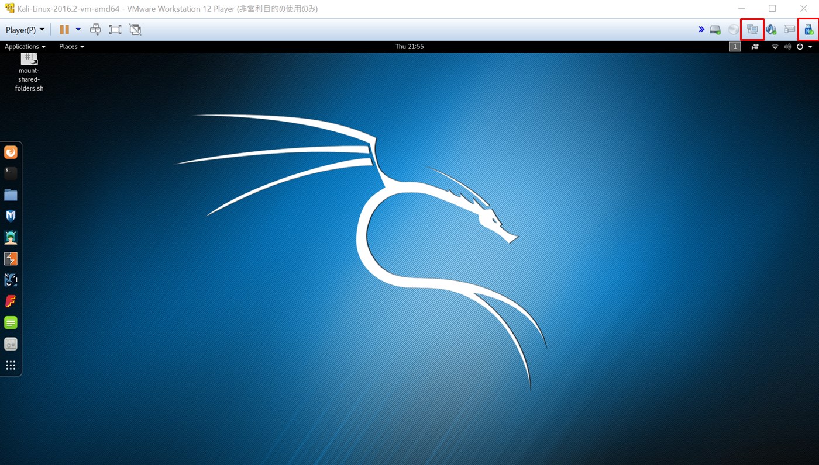Click the screen recorder camera icon
This screenshot has height=465, width=819.
click(x=756, y=47)
